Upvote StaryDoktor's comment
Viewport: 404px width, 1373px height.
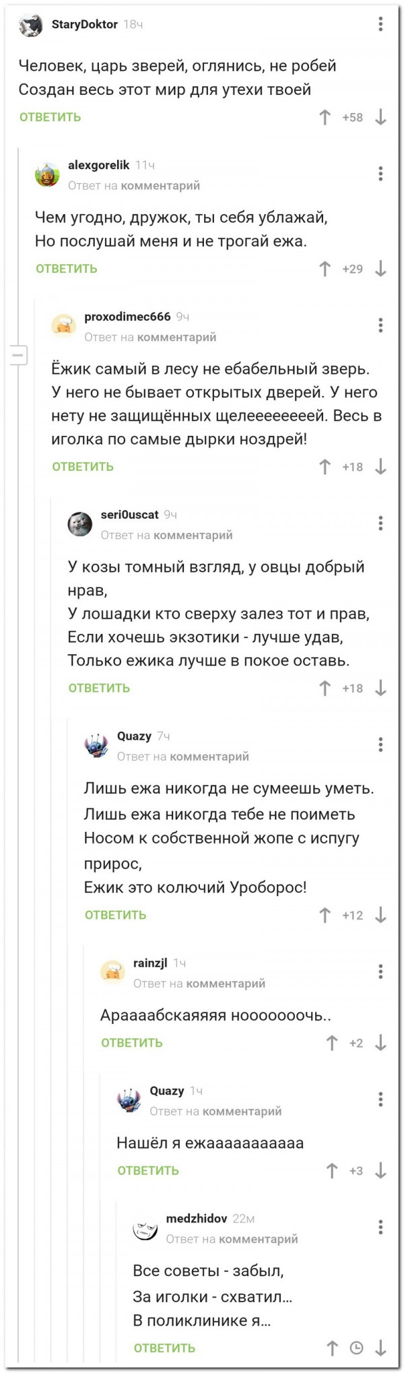325,117
